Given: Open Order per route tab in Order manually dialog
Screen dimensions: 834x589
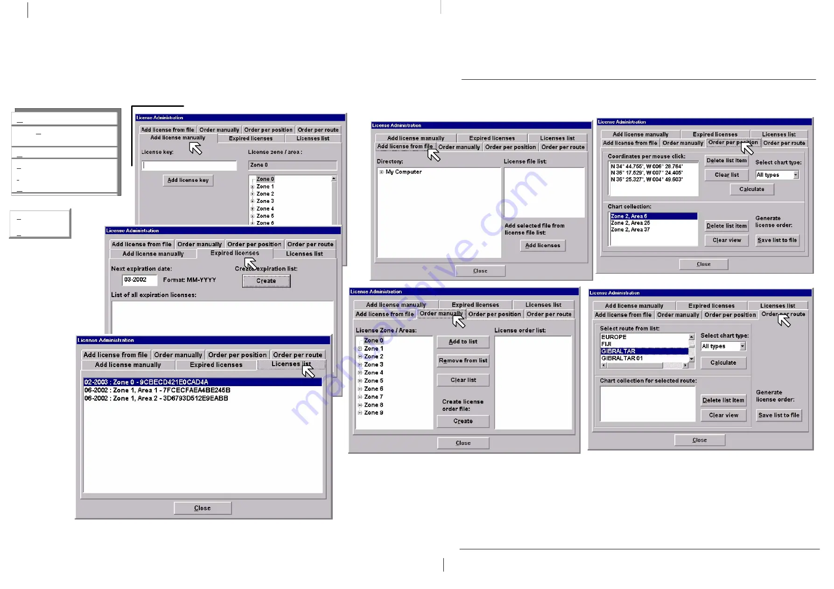Looking at the screenshot, I should coord(549,314).
